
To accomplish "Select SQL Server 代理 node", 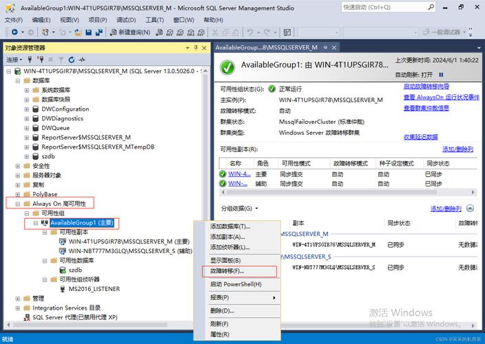I will (x=75, y=317).
